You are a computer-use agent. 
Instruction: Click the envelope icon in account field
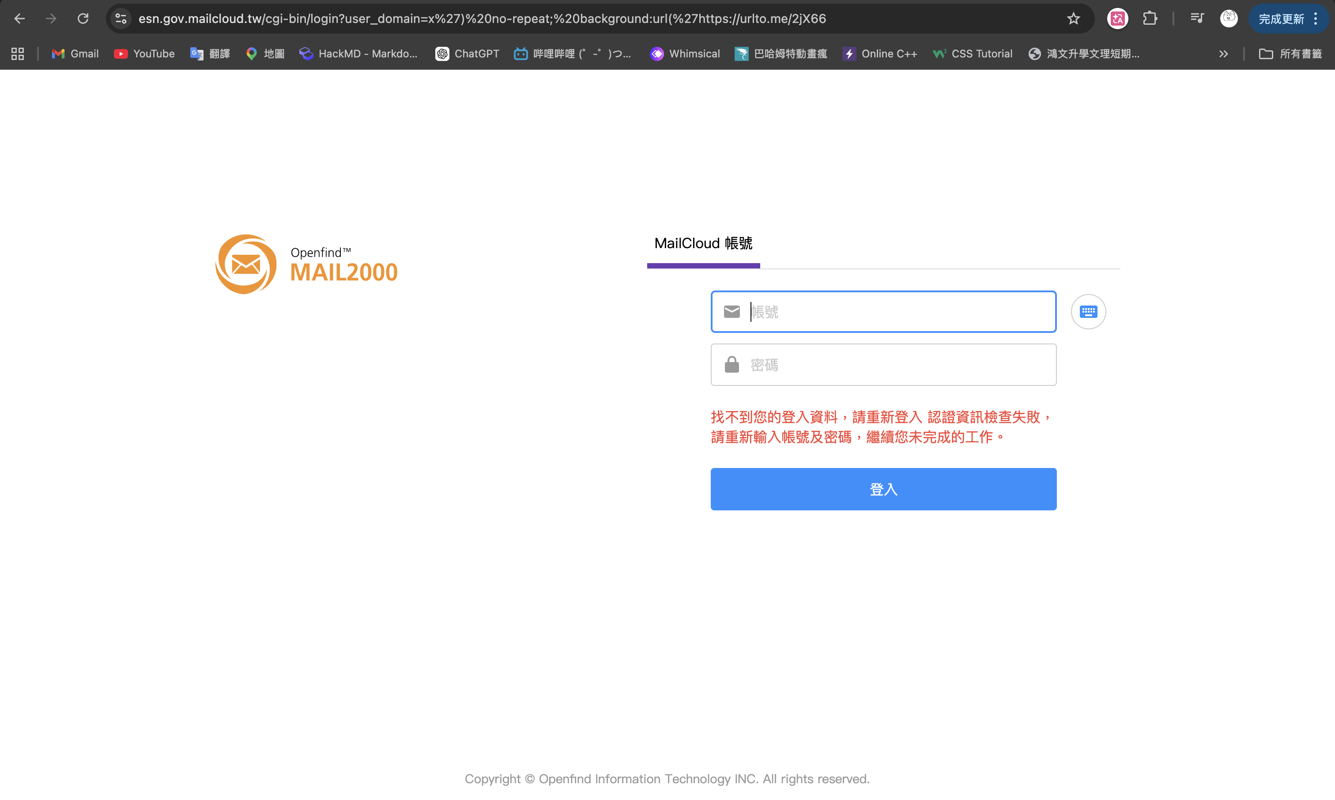pos(732,312)
